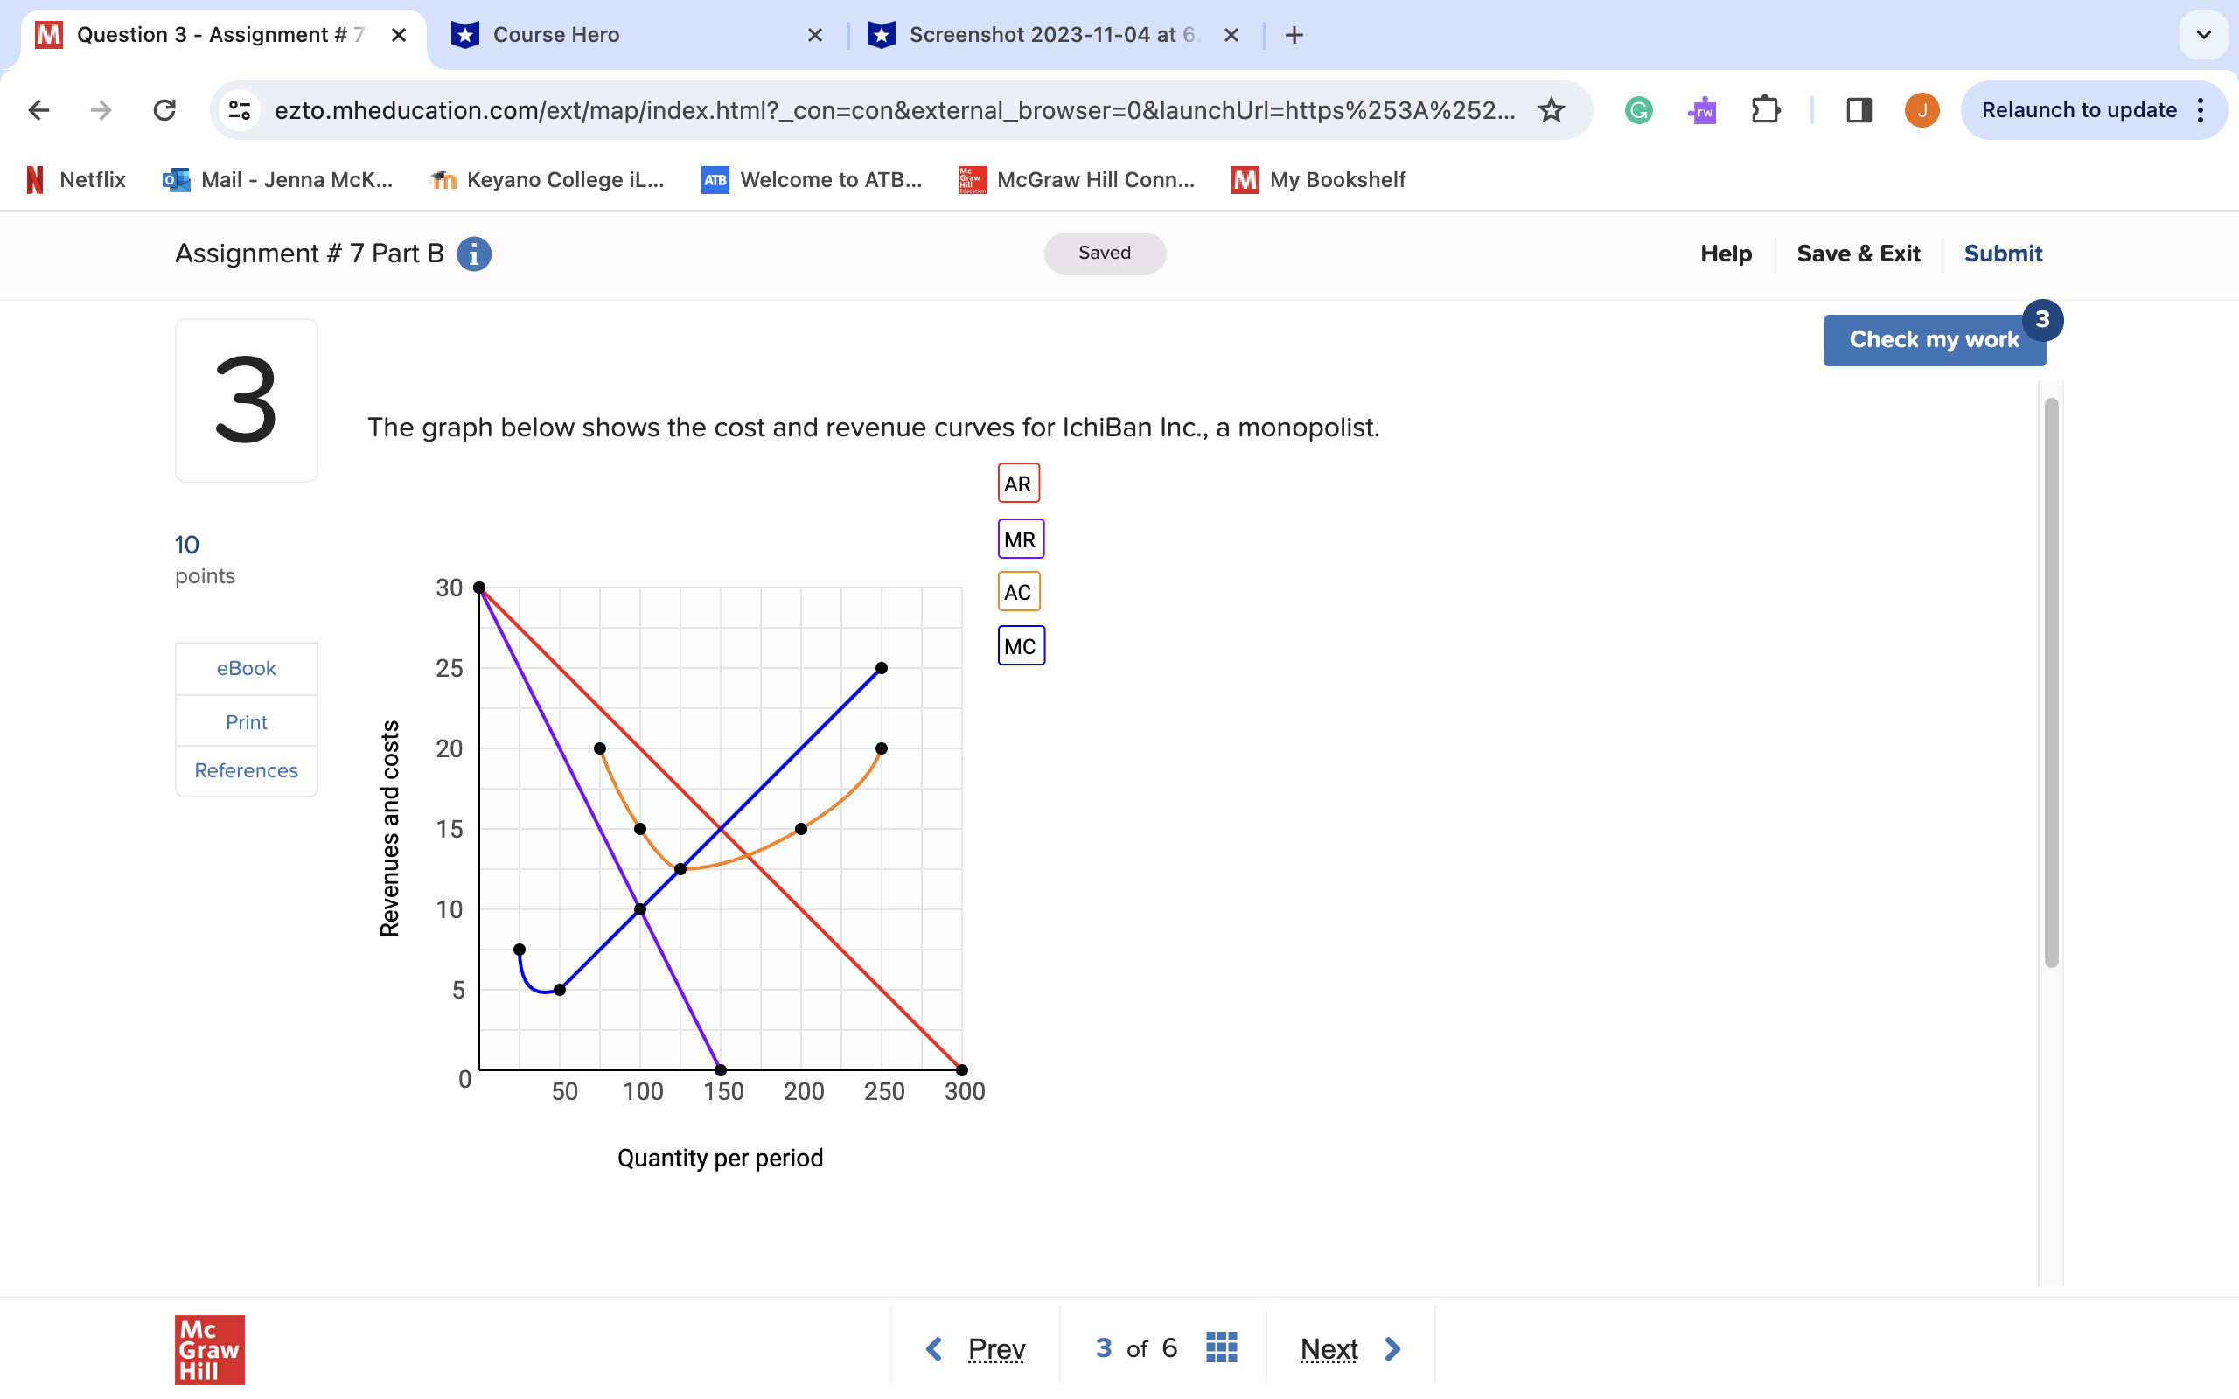Open the Read&Write extension
Screen dimensions: 2239x1399
click(x=1701, y=109)
